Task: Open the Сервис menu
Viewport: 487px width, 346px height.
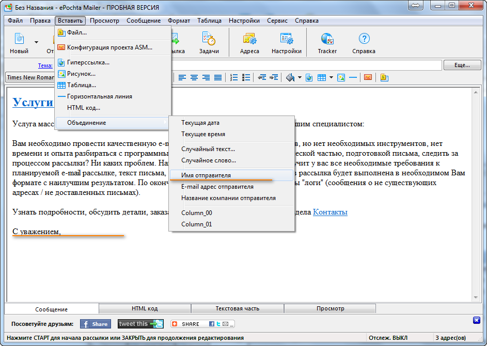Action: (x=277, y=21)
